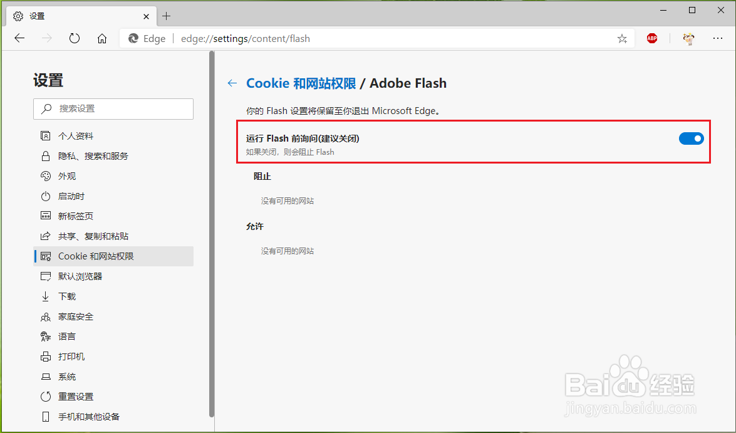
Task: Click the browser Back arrow button
Action: click(x=19, y=38)
